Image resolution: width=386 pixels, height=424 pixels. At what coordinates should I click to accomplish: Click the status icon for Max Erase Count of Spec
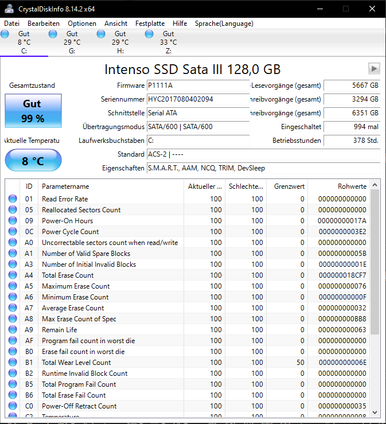click(13, 319)
